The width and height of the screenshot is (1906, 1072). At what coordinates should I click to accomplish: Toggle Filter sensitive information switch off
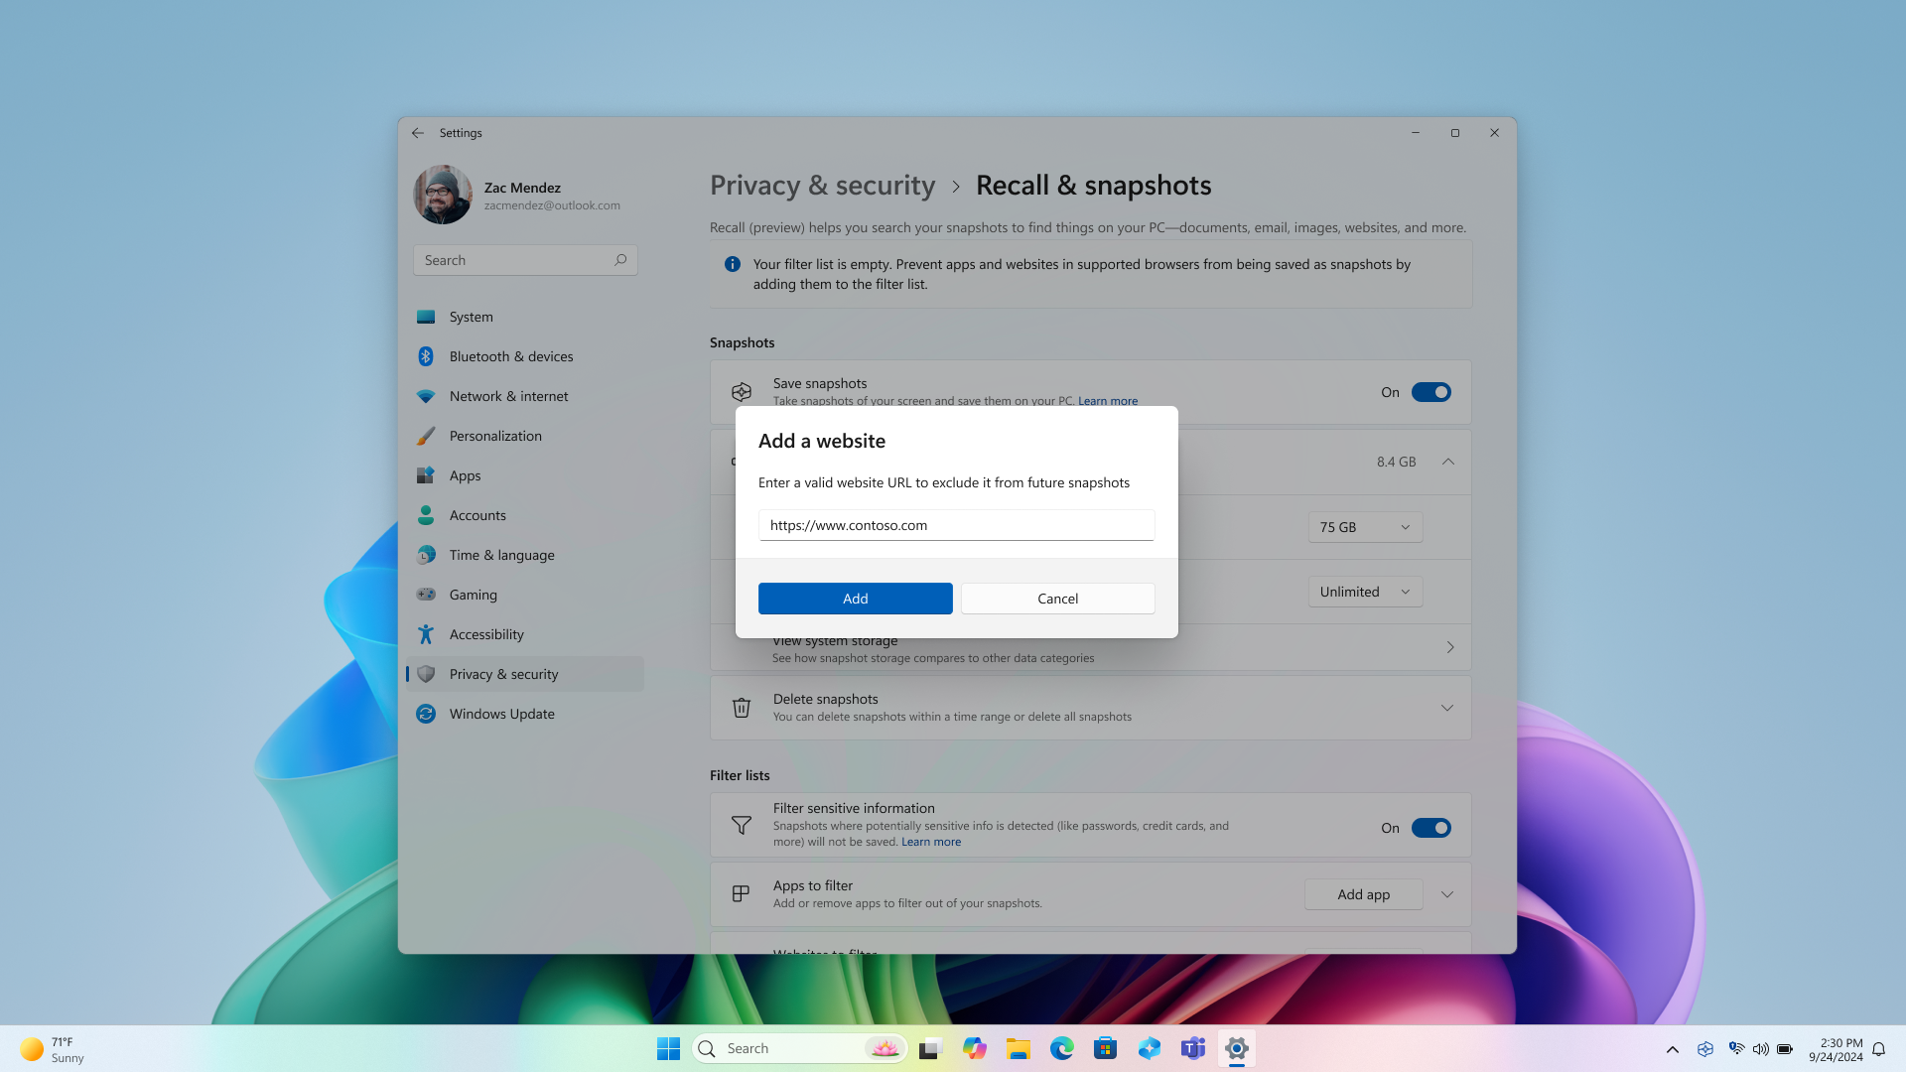click(x=1430, y=827)
